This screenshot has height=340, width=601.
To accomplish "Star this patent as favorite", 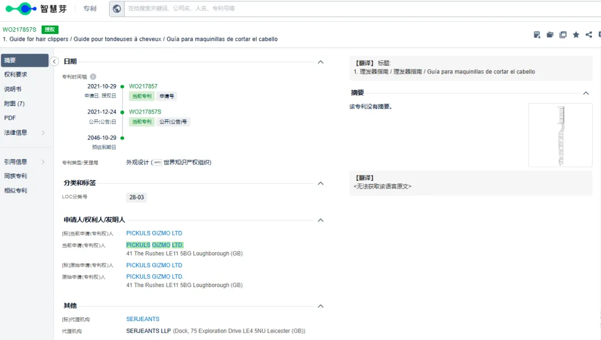I will click(576, 35).
